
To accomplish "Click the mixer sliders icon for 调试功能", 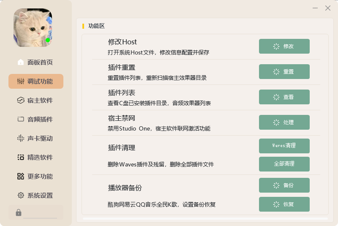I will [20, 81].
